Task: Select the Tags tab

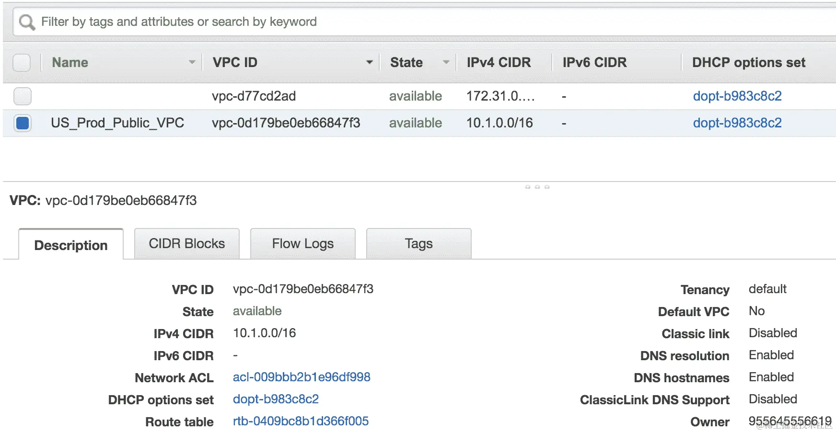Action: 418,244
